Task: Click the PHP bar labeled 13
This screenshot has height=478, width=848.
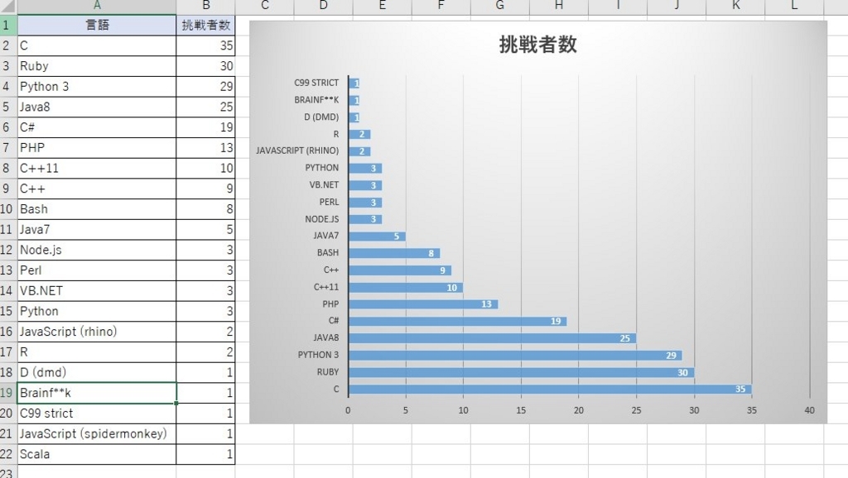Action: pyautogui.click(x=423, y=304)
